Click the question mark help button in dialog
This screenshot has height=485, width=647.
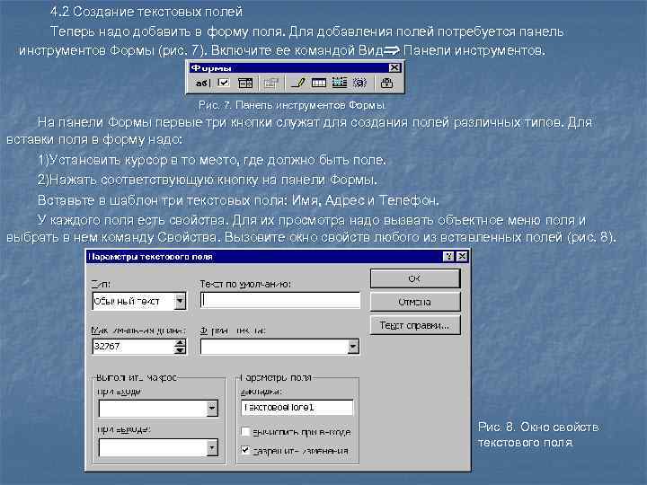click(448, 257)
